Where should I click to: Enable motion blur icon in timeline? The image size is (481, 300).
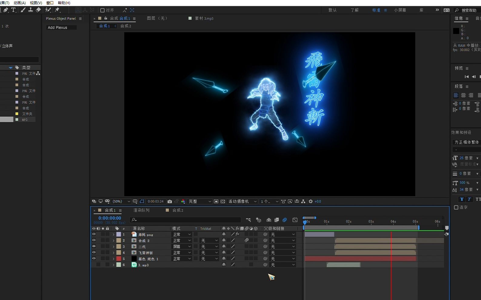click(285, 220)
